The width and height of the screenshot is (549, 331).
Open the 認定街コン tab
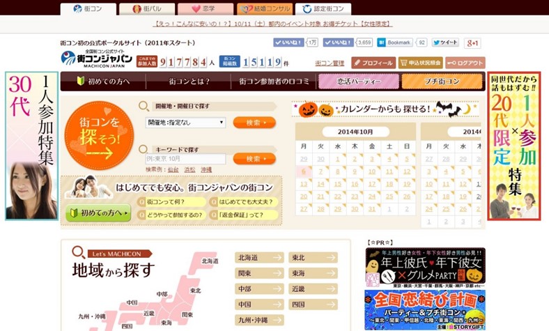323,9
